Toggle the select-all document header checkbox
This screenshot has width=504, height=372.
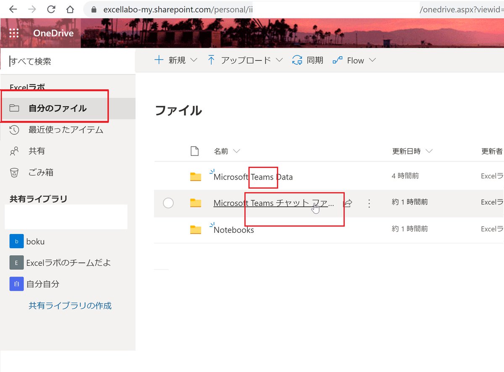click(194, 151)
